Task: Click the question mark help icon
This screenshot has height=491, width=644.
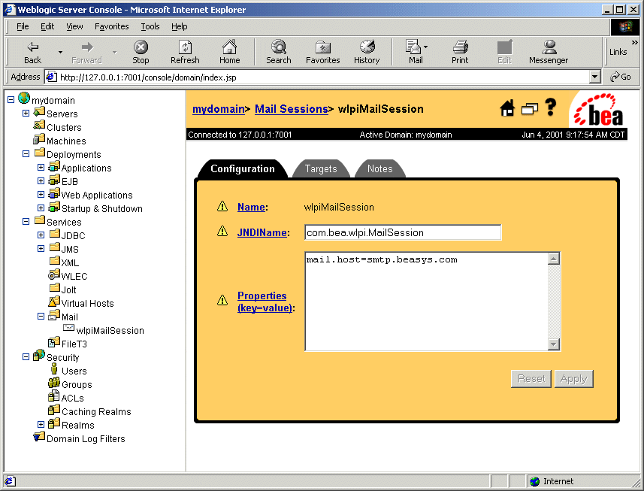Action: point(551,108)
